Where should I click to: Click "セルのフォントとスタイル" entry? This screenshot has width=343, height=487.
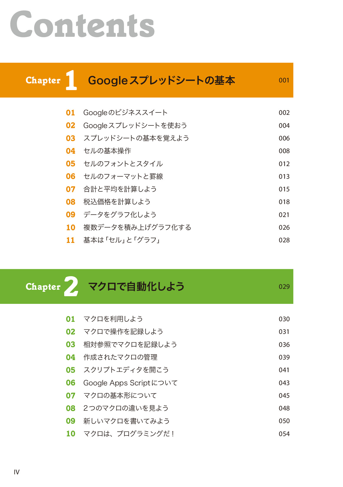[x=123, y=164]
